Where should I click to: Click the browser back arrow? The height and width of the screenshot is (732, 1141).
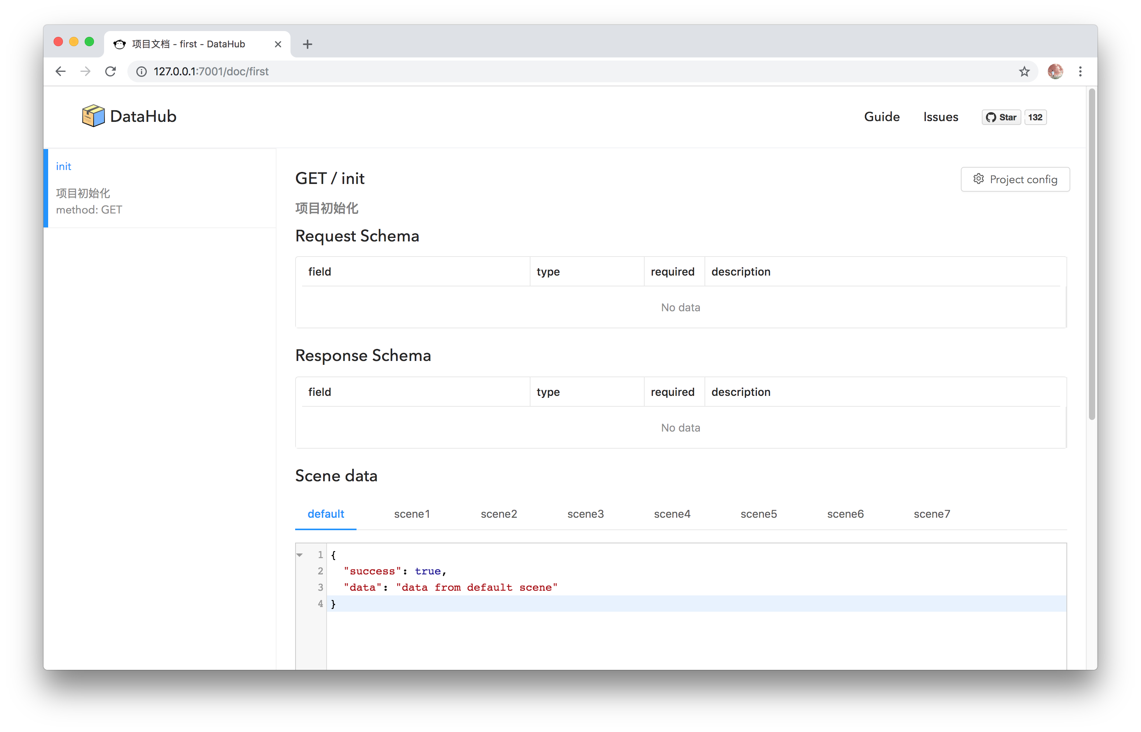point(61,71)
